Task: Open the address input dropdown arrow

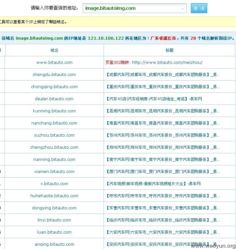Action: [182, 9]
